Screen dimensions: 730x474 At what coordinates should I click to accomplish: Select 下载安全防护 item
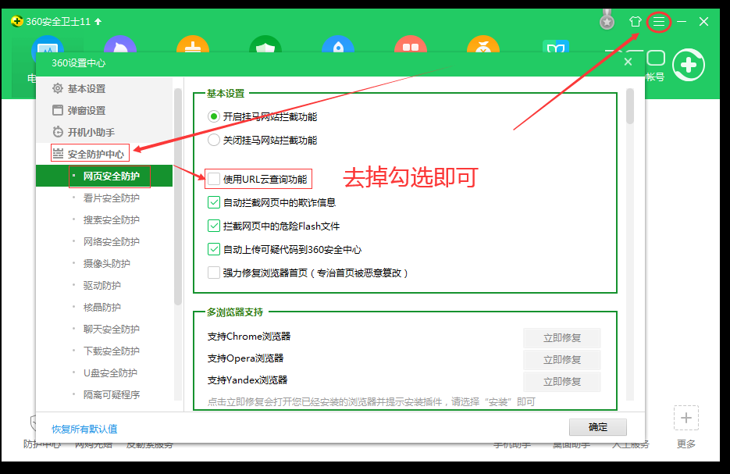(112, 351)
